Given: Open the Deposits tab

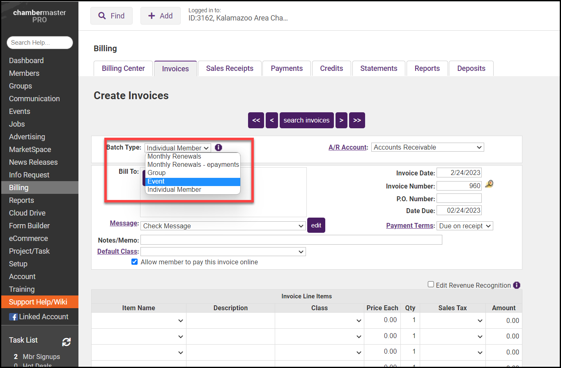Looking at the screenshot, I should click(471, 68).
